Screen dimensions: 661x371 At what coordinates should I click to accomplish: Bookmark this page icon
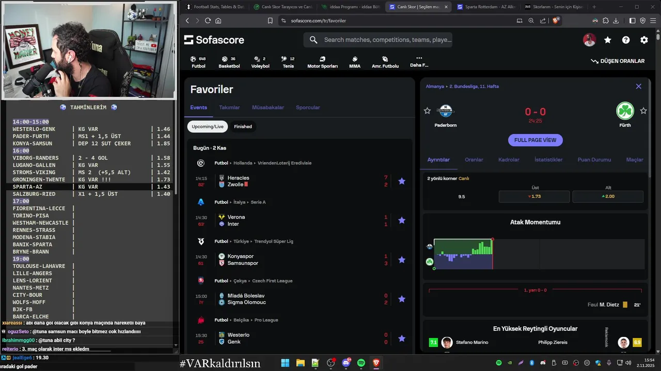[270, 21]
